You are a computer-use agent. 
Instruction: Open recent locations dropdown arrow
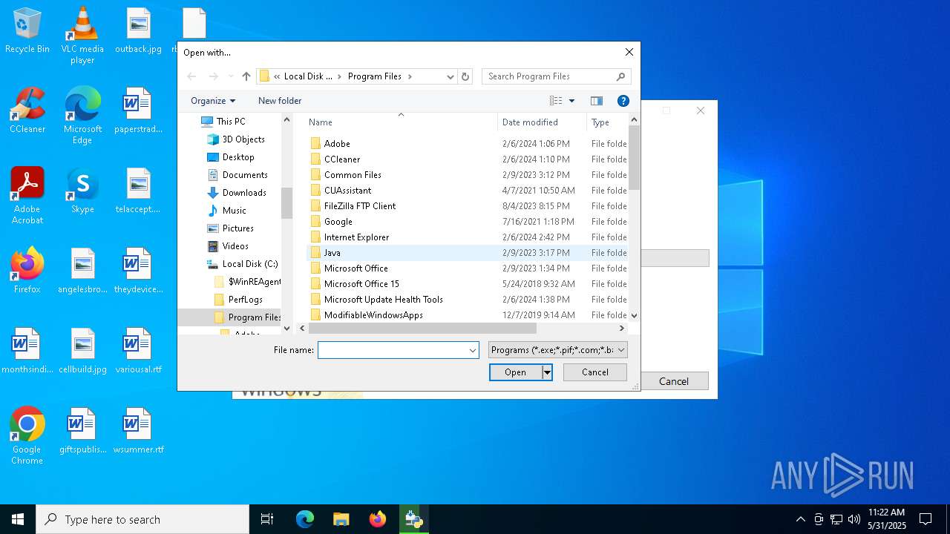click(231, 76)
